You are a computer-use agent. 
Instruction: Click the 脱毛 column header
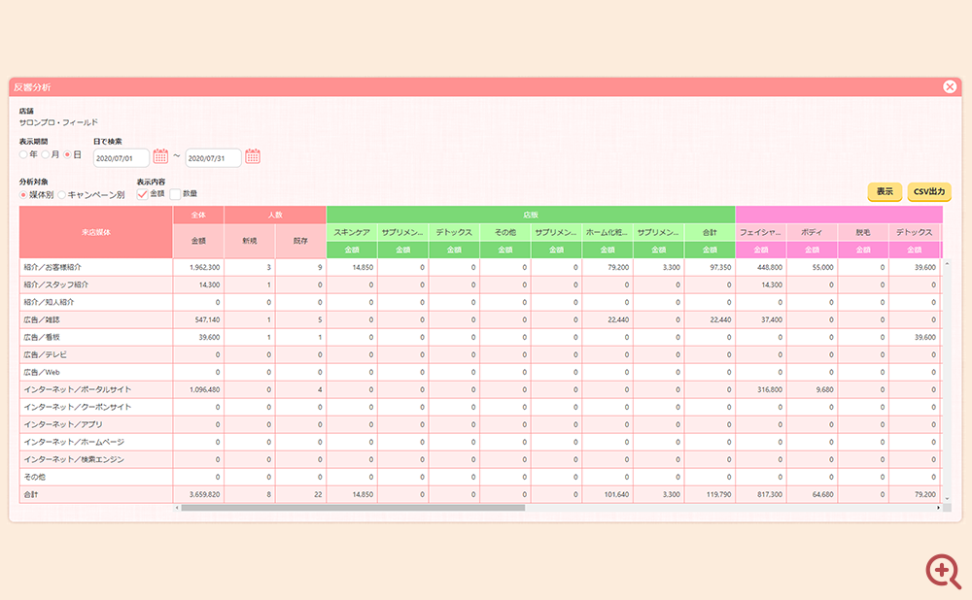coord(863,232)
